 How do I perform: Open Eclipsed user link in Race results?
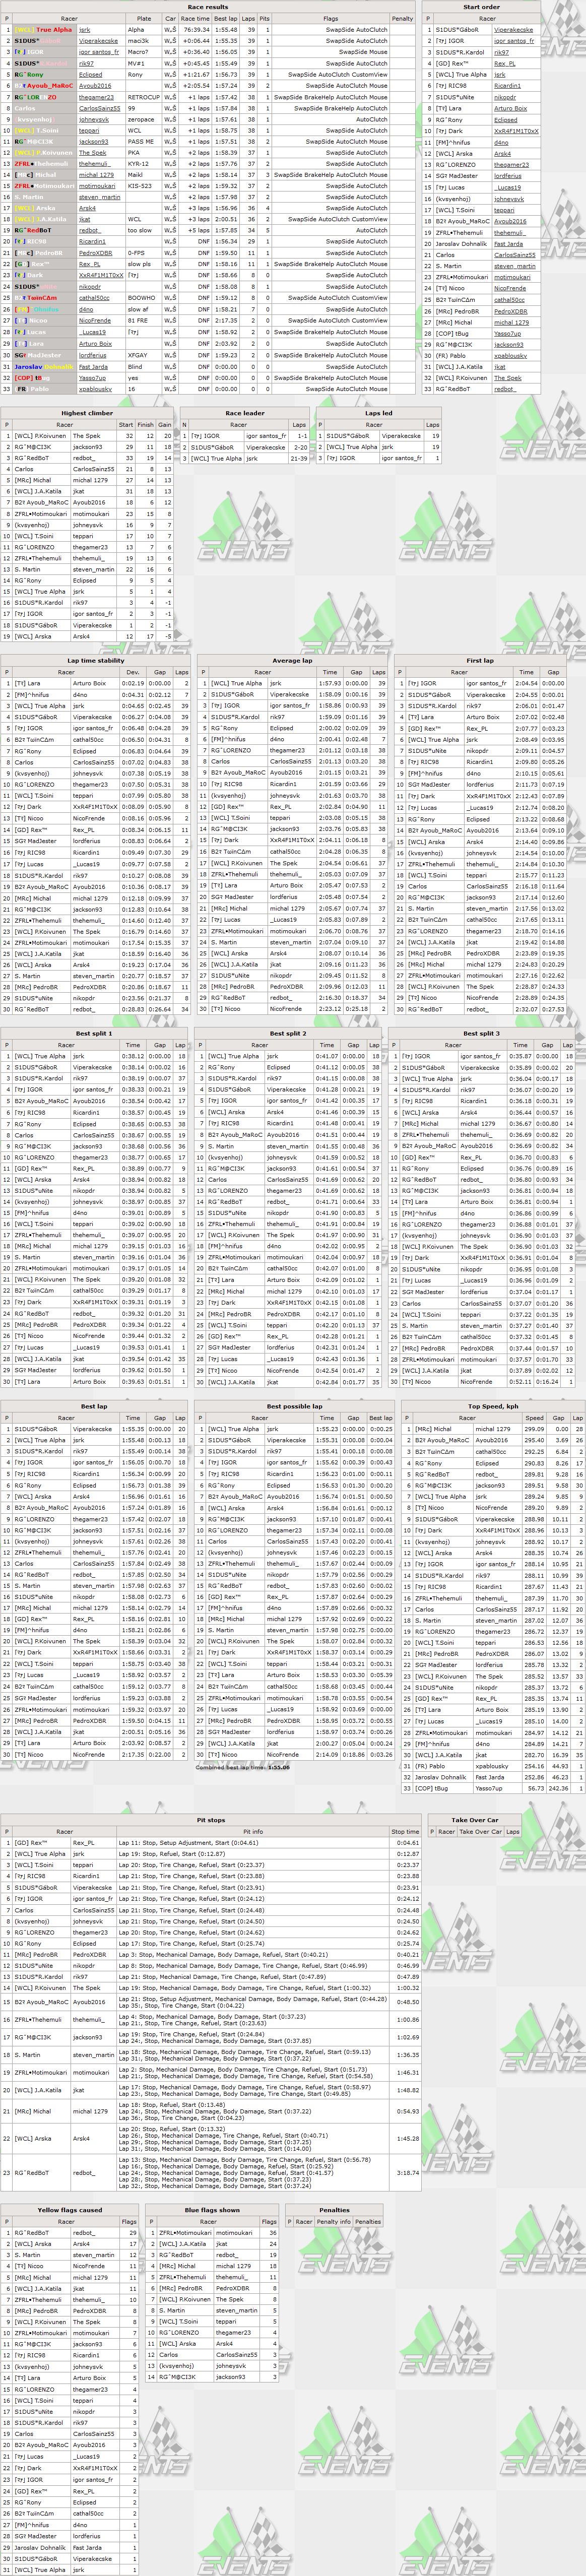point(91,74)
